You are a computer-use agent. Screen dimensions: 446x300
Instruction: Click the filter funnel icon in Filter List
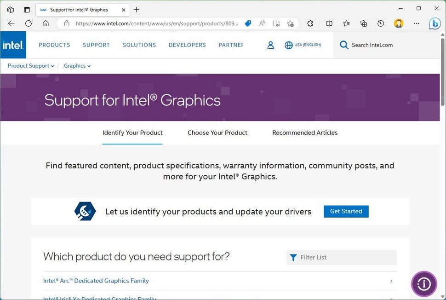pos(293,257)
